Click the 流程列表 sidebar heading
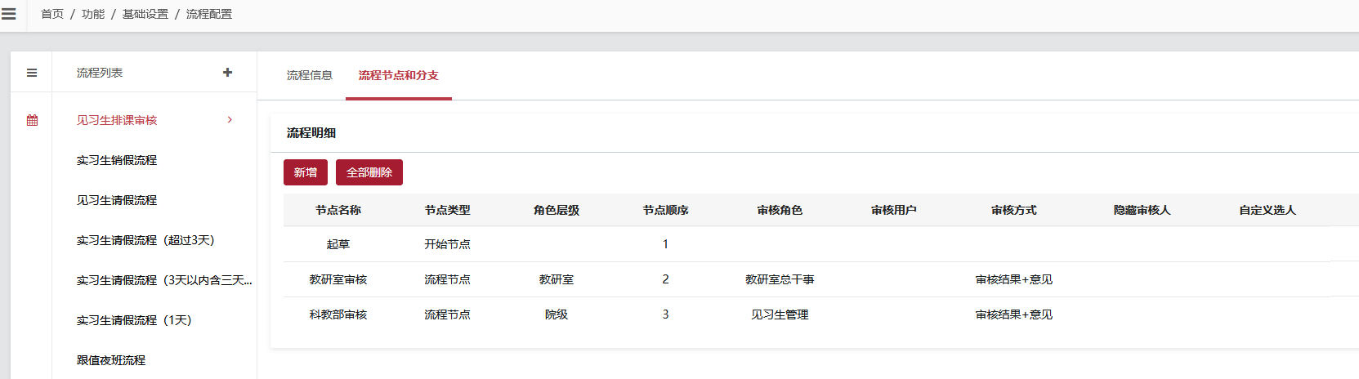This screenshot has width=1359, height=379. 100,73
